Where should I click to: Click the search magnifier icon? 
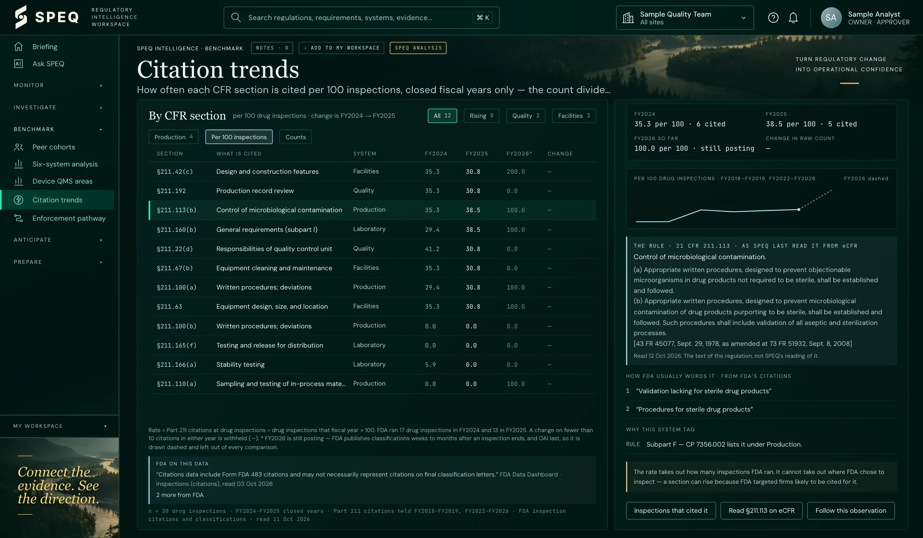coord(235,18)
